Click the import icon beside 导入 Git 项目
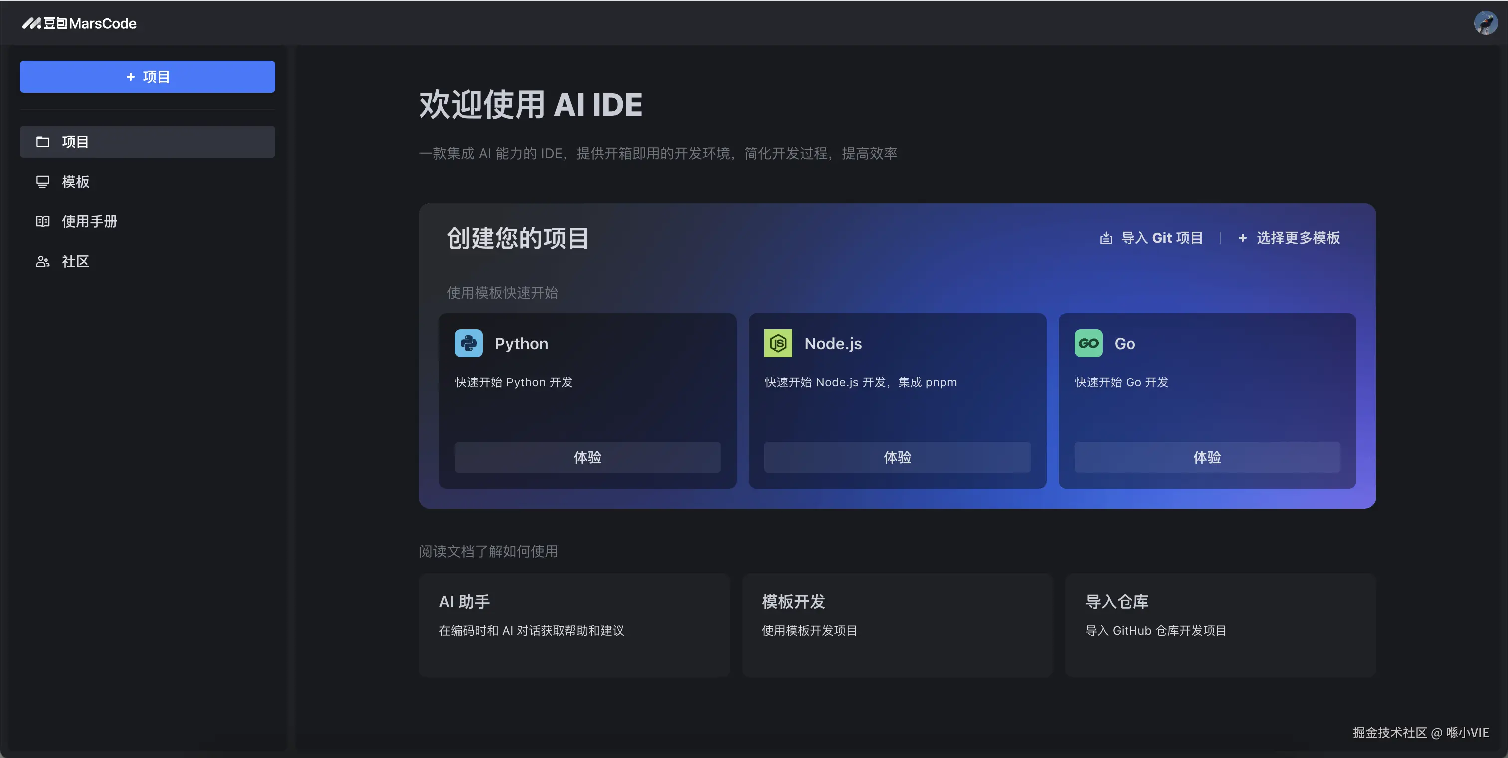 1105,238
